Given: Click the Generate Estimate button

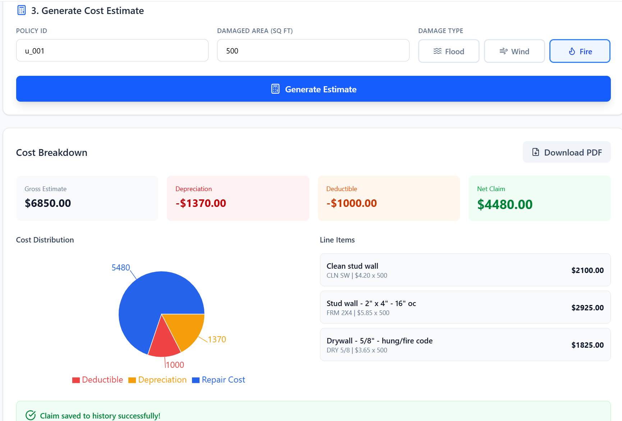Looking at the screenshot, I should click(x=314, y=89).
